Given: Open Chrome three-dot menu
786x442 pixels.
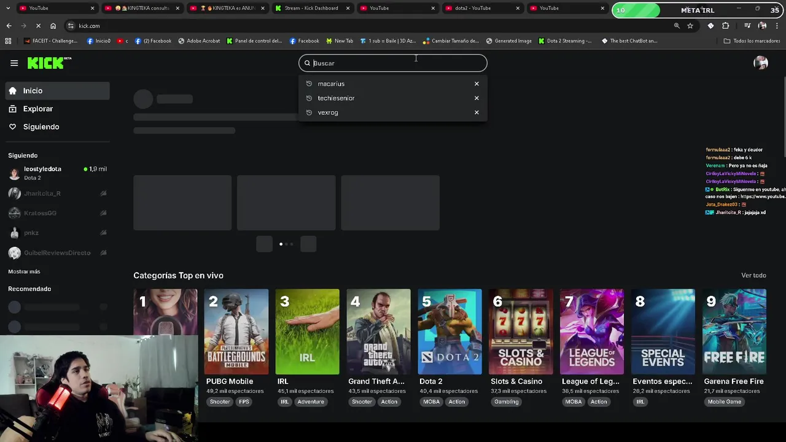Looking at the screenshot, I should tap(776, 26).
